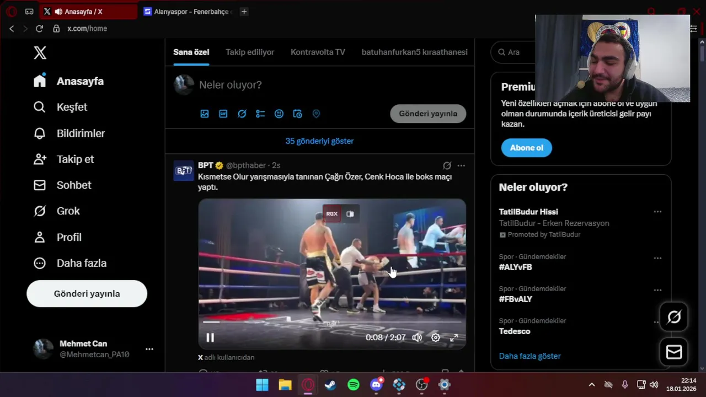
Task: Expand Daha fazla menu in sidebar
Action: point(69,263)
